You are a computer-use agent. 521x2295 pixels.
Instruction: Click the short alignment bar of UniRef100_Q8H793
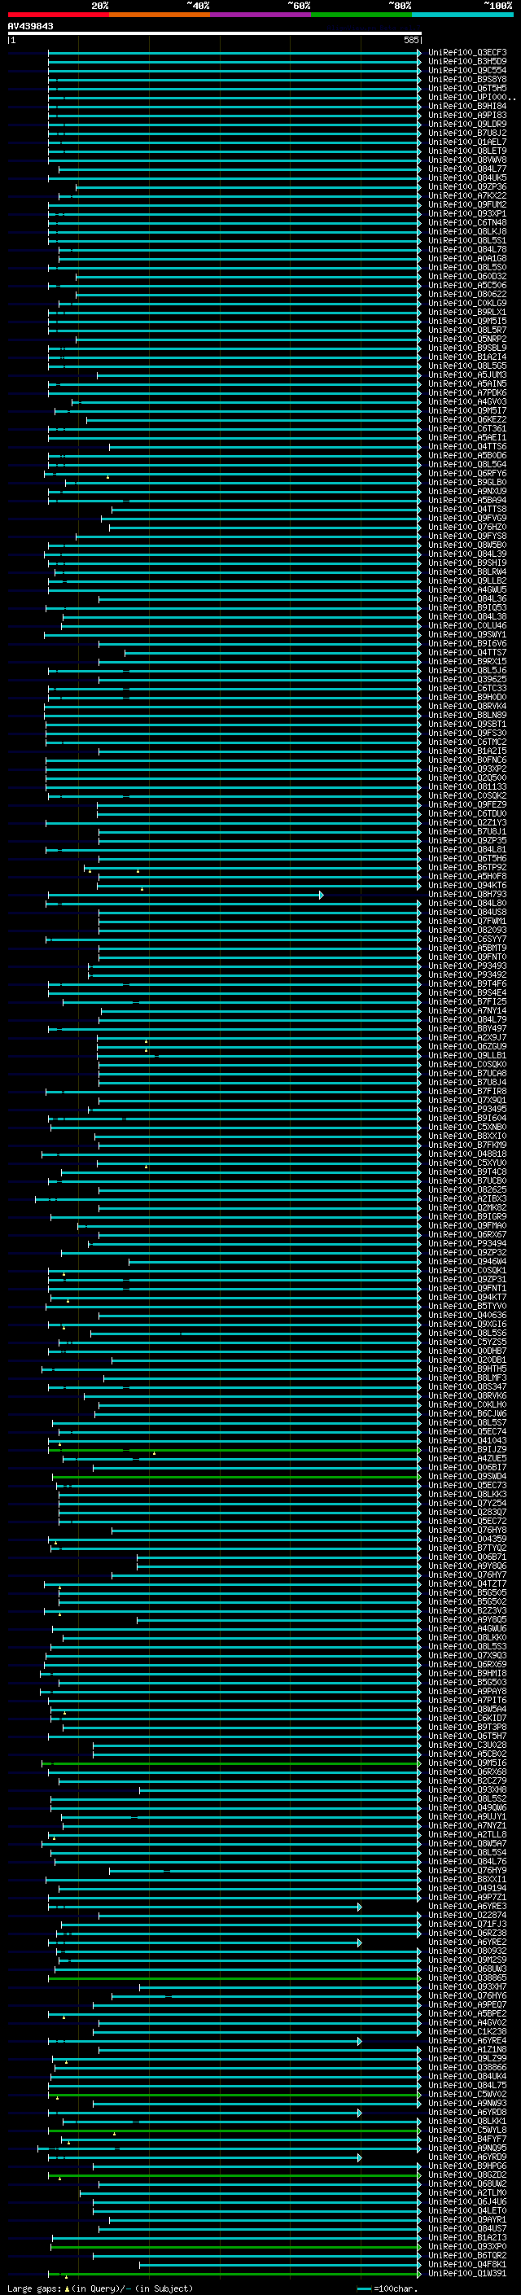[186, 895]
